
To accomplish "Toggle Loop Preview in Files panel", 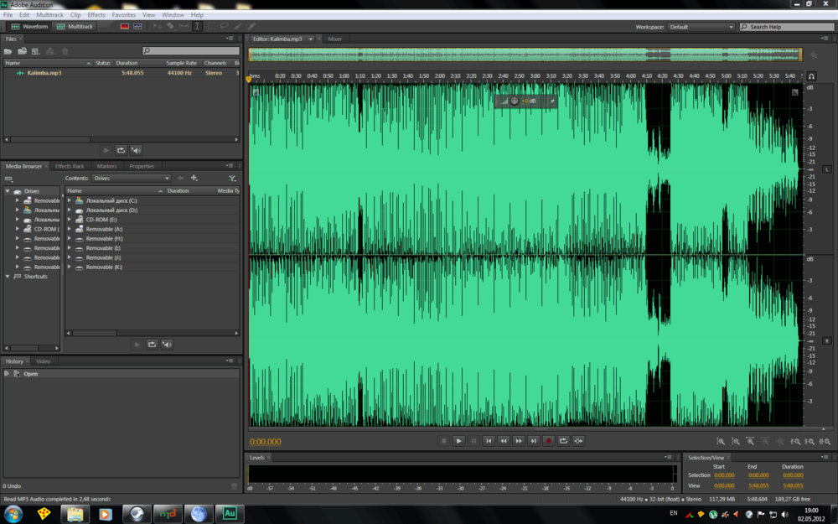I will [121, 150].
